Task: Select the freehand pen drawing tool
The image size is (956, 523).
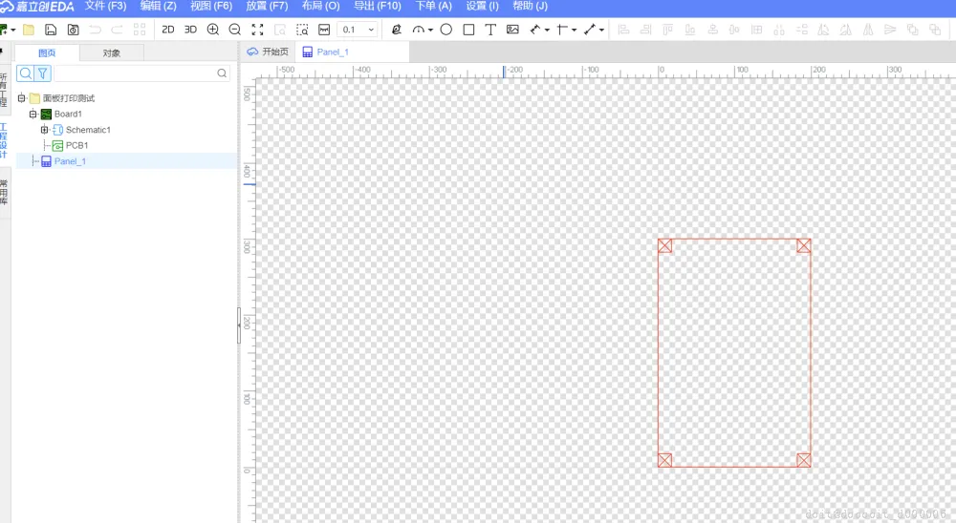Action: (x=397, y=30)
